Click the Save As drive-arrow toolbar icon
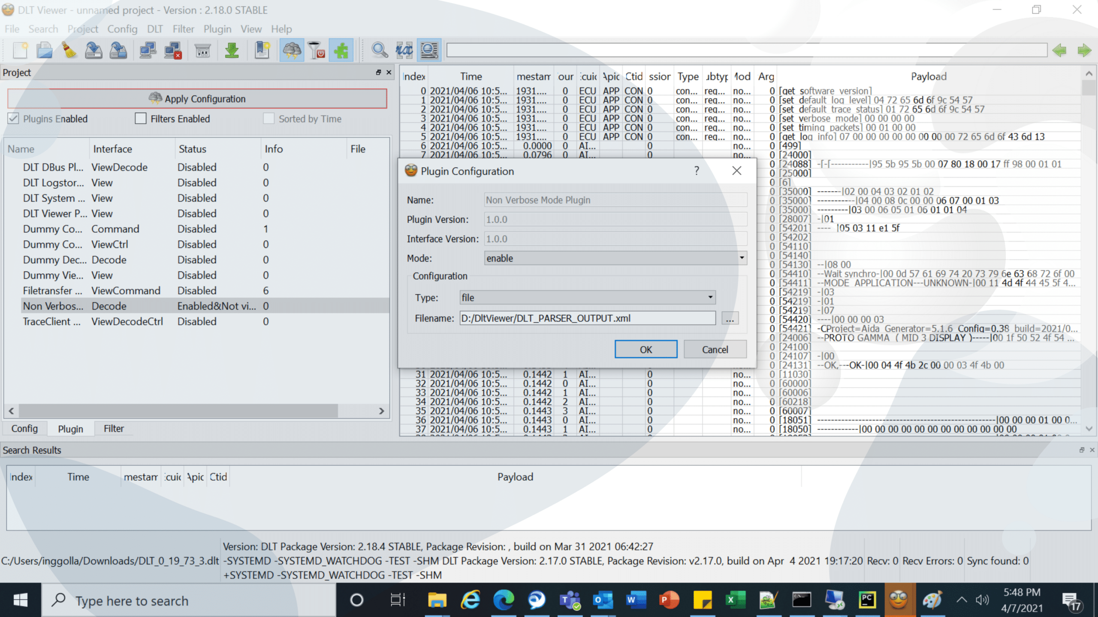Image resolution: width=1098 pixels, height=617 pixels. 93,51
